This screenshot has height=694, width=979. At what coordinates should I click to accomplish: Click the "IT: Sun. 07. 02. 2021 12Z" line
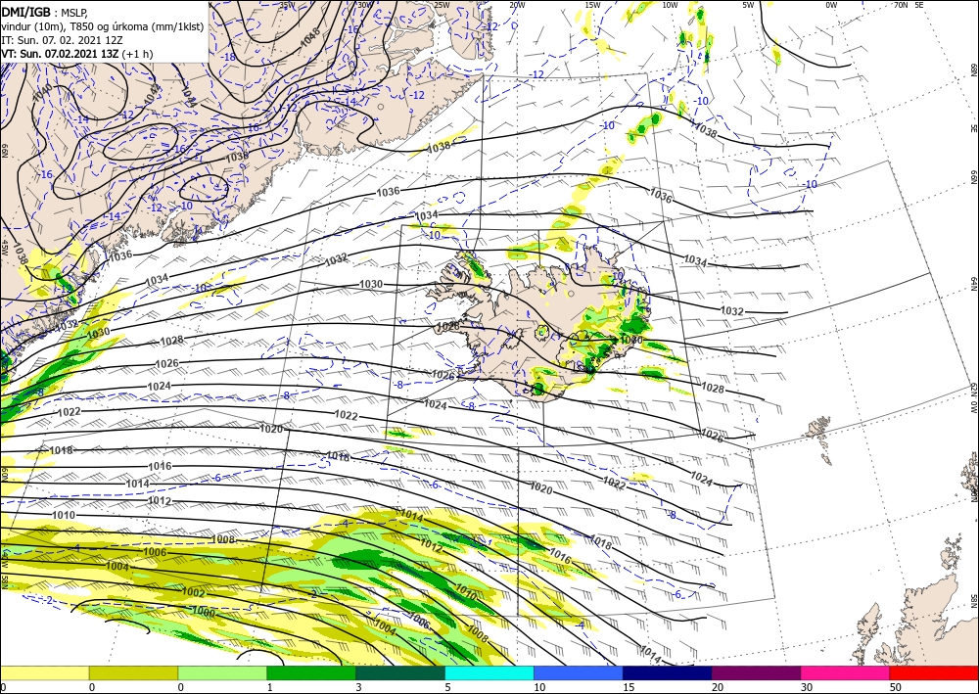pos(62,39)
